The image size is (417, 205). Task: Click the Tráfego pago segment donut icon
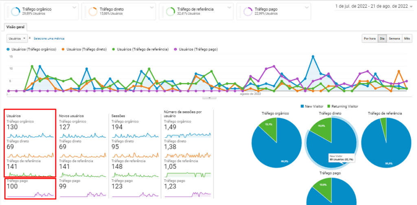(247, 11)
